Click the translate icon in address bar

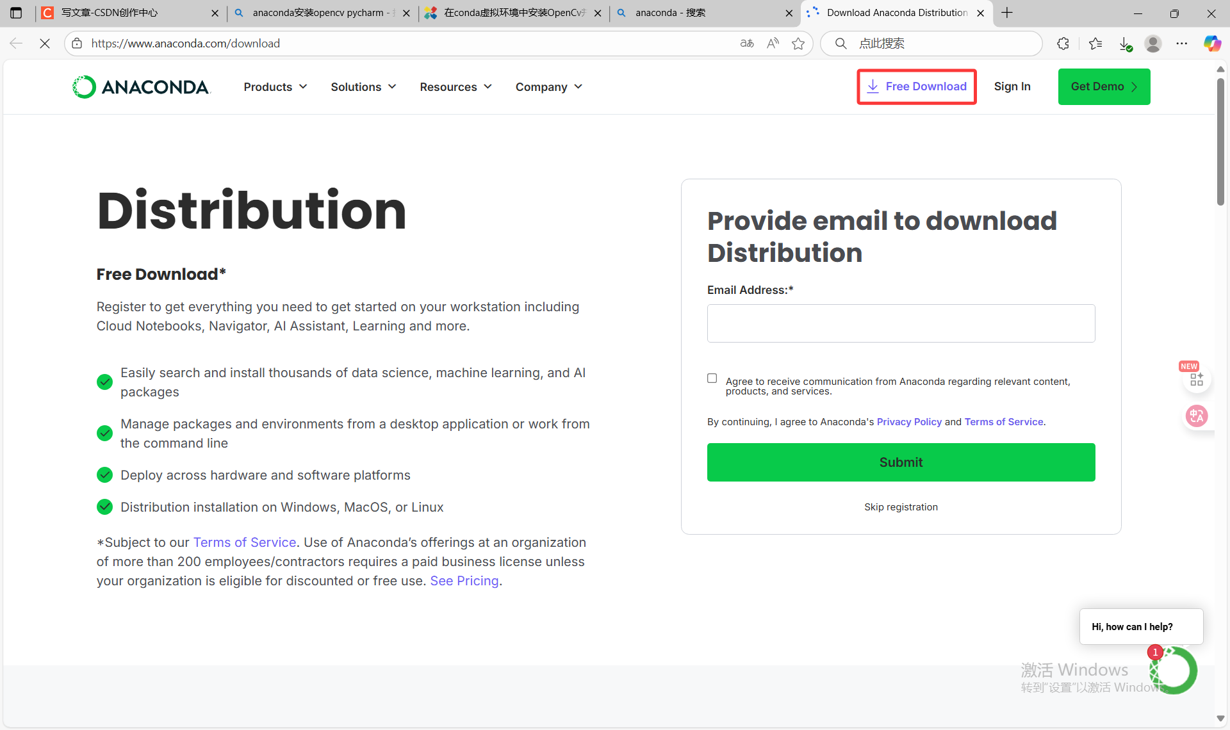pyautogui.click(x=747, y=44)
